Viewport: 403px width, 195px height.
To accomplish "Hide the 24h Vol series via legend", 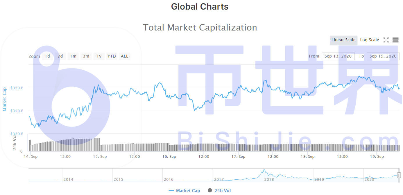I will pyautogui.click(x=223, y=190).
